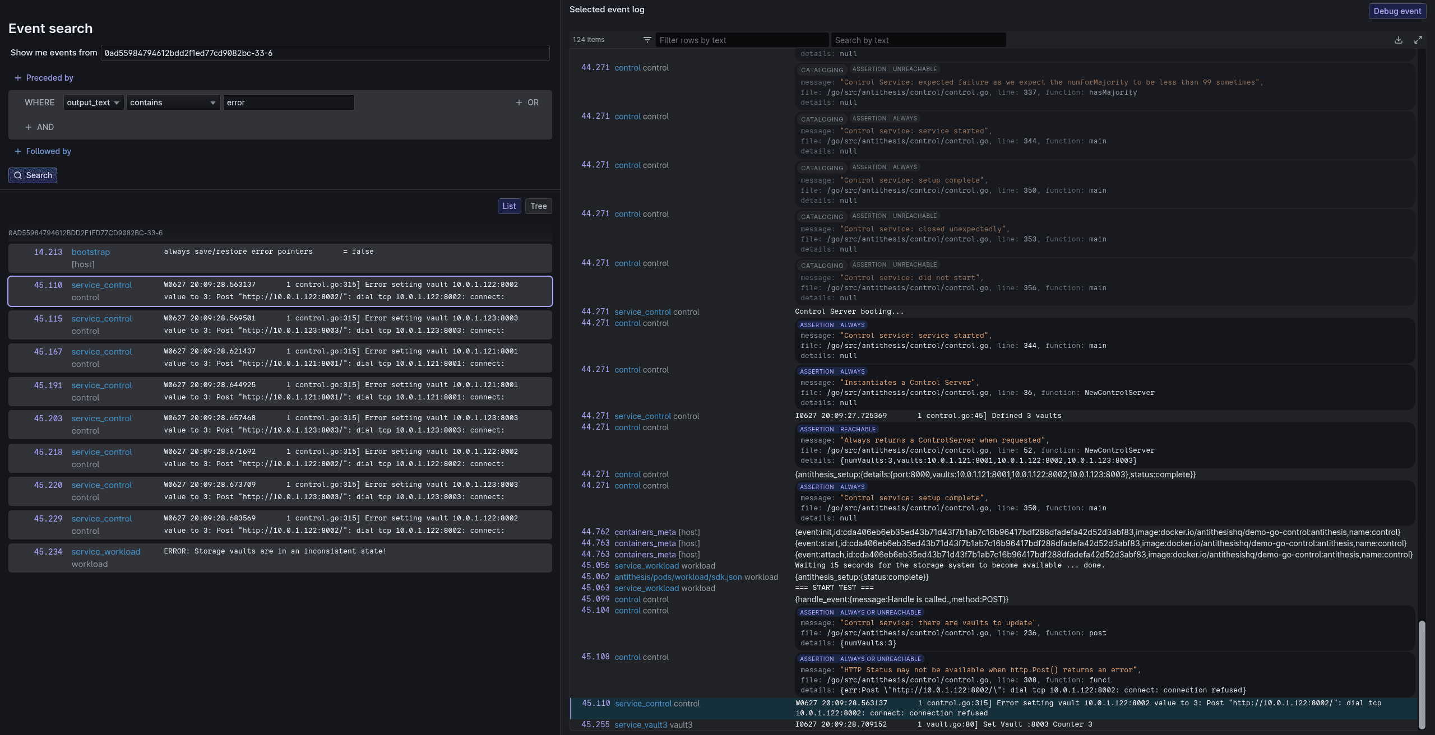1435x735 pixels.
Task: Select the 45.234 service_workload error row
Action: pyautogui.click(x=280, y=558)
